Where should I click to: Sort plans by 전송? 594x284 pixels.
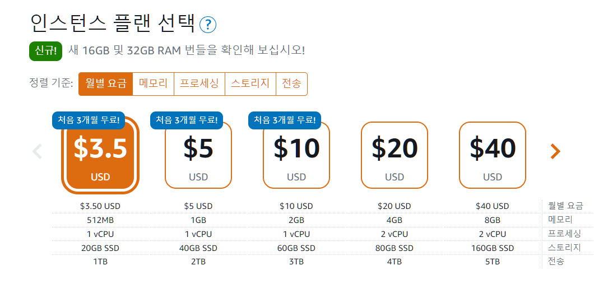pos(292,83)
